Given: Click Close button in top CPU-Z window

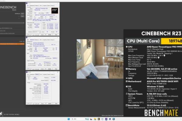Looking at the screenshot, I should (56, 34).
